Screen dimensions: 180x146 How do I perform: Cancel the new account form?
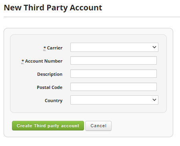click(x=98, y=126)
